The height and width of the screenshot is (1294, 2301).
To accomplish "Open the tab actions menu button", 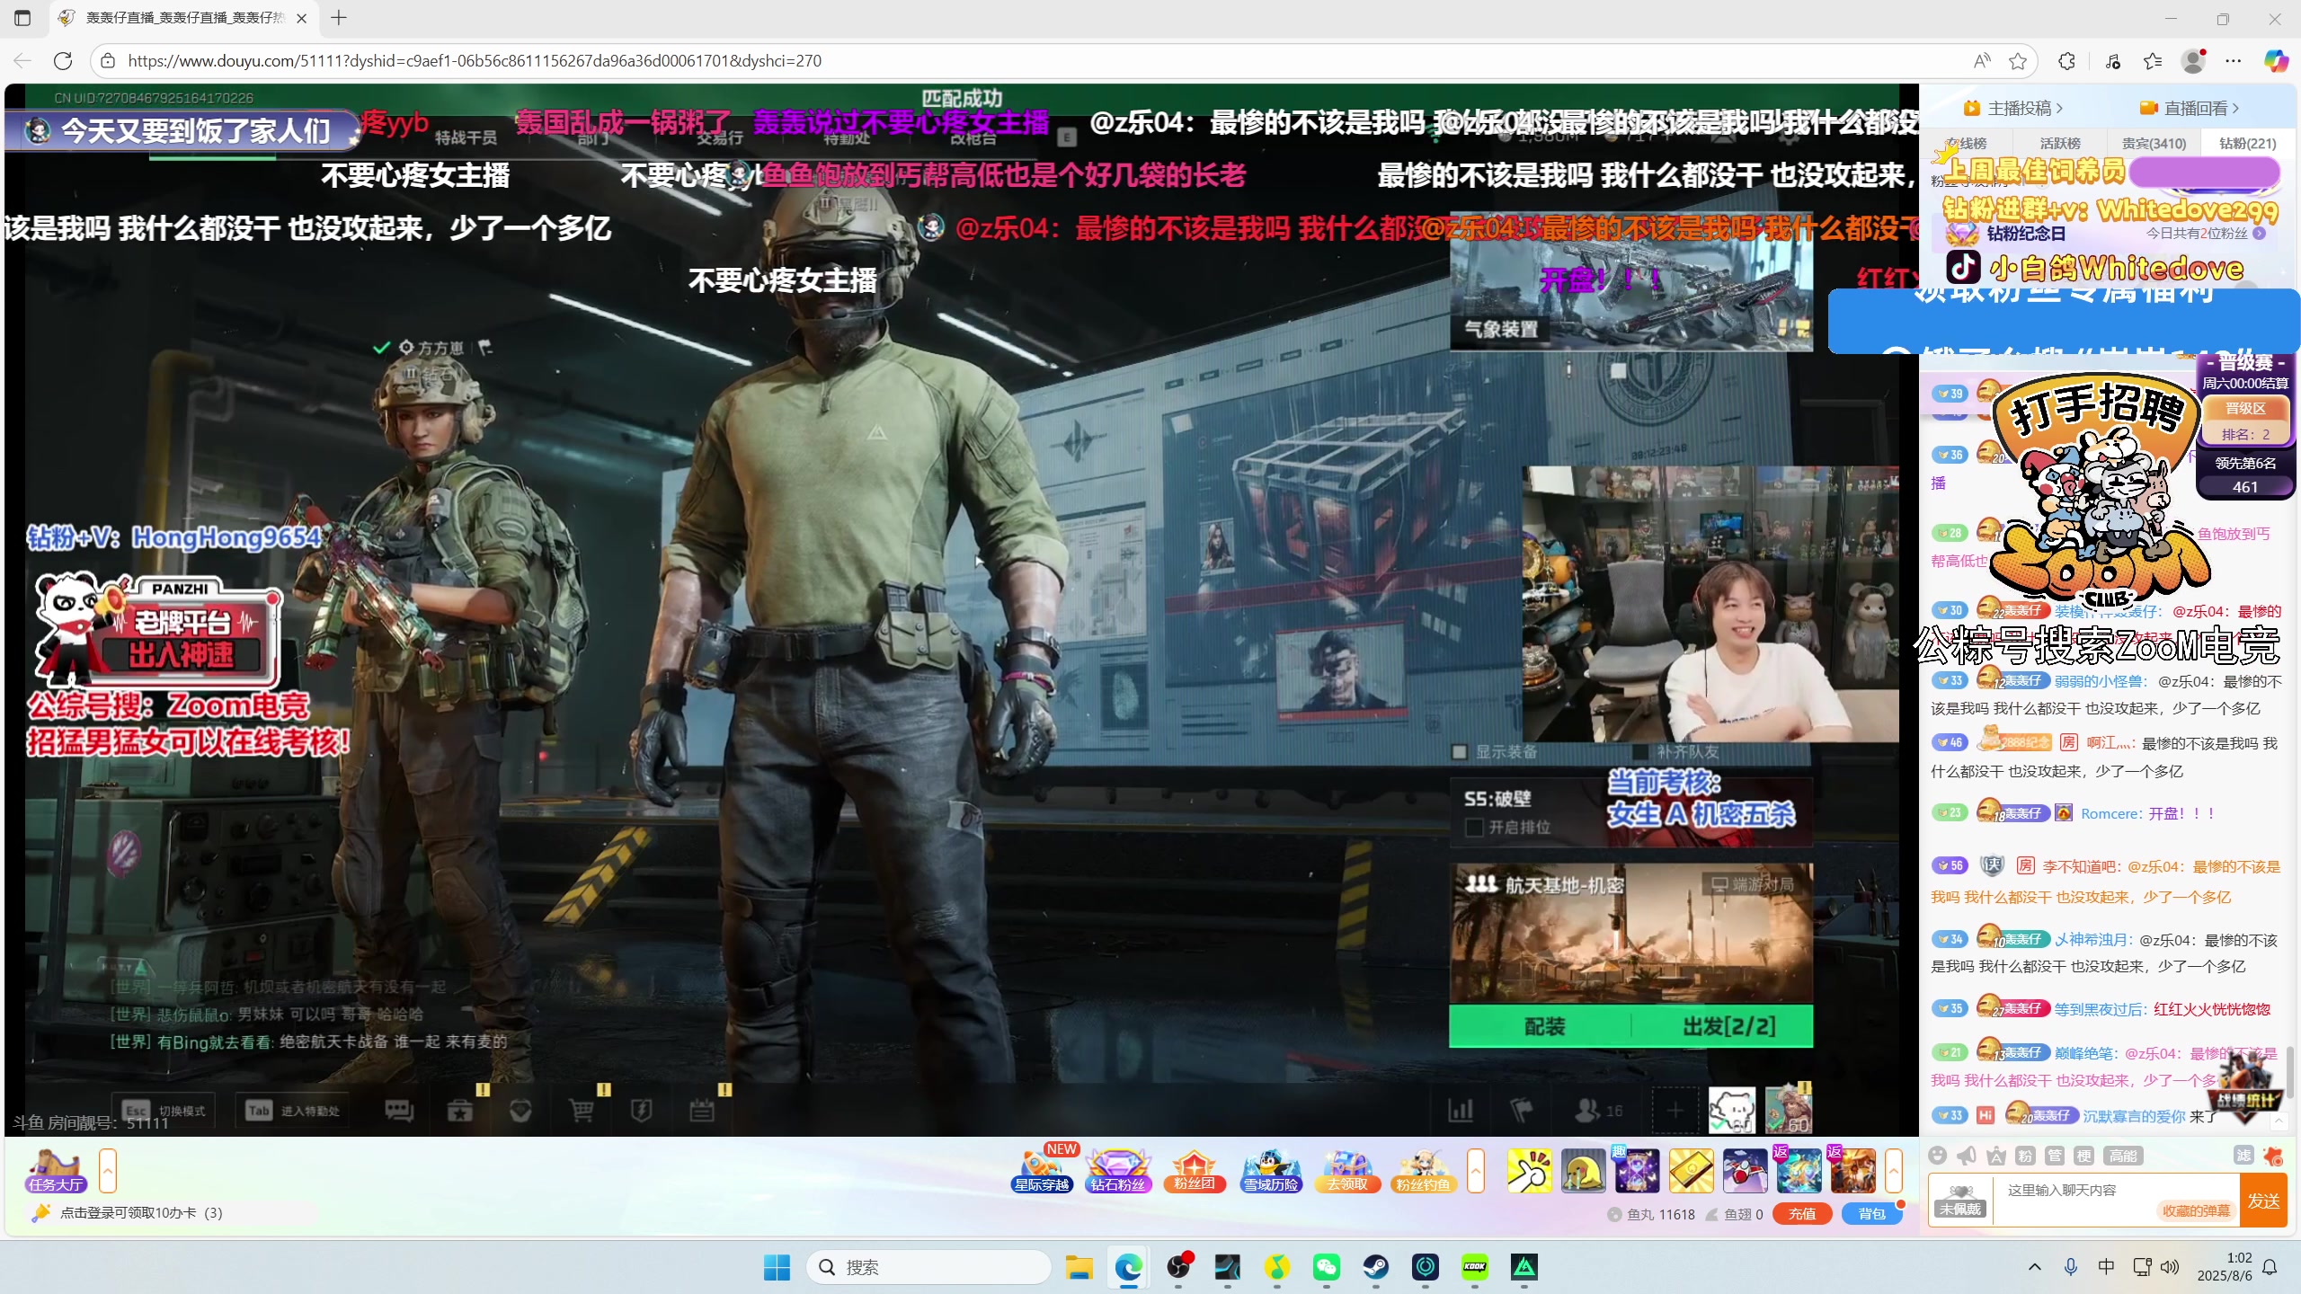I will coord(22,18).
